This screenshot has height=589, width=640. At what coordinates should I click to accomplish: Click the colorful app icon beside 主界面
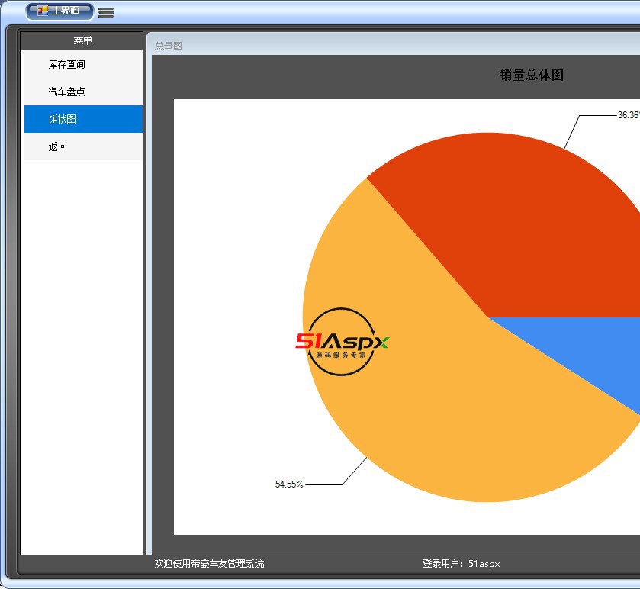point(42,11)
